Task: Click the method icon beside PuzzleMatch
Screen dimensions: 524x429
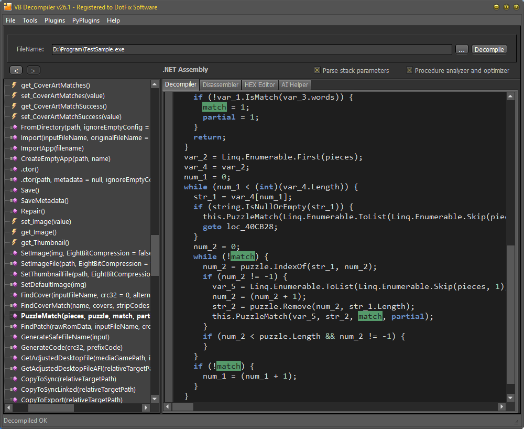Action: pyautogui.click(x=14, y=316)
